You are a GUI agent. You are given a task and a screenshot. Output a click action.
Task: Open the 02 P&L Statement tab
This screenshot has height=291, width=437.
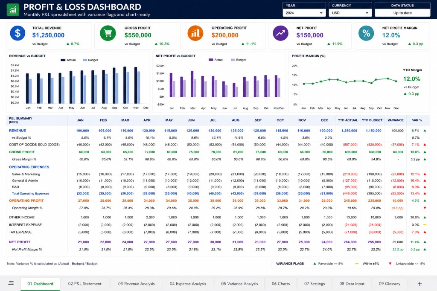[85, 284]
